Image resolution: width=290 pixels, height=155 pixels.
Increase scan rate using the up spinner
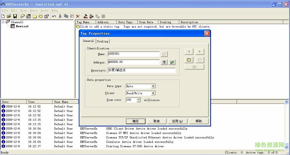pyautogui.click(x=139, y=98)
